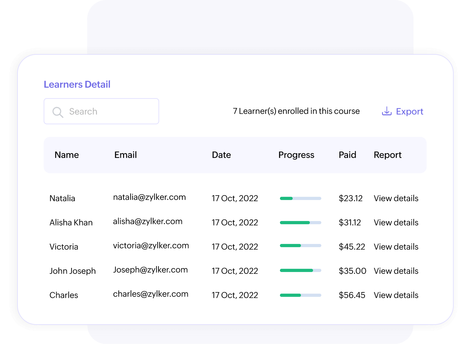Open View details for Natalia
Image resolution: width=467 pixels, height=344 pixels.
pos(396,198)
